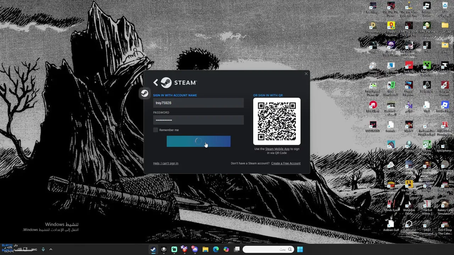Select the Fortnite desktop shortcut
The width and height of the screenshot is (454, 255).
(391, 127)
